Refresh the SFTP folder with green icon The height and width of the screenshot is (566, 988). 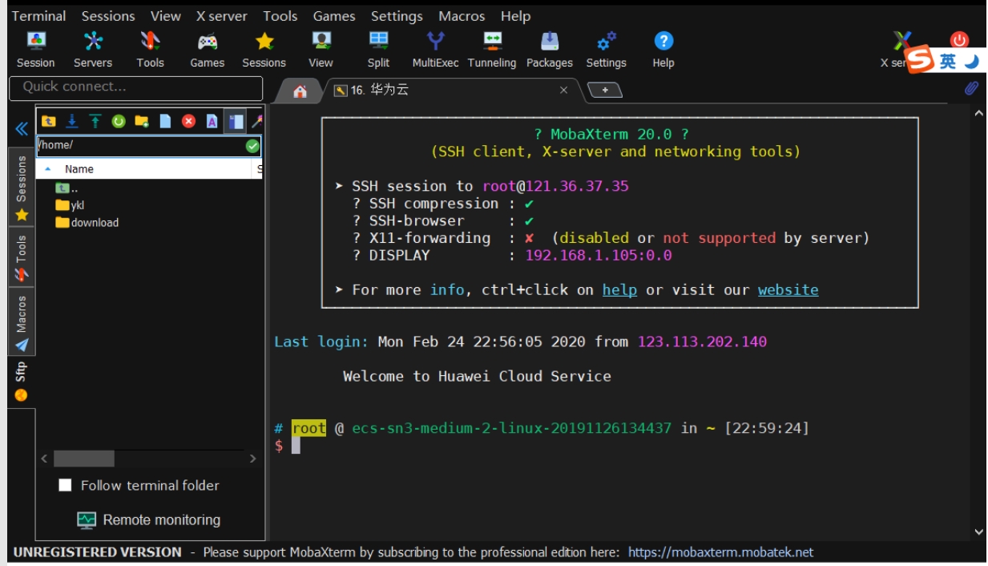[119, 121]
